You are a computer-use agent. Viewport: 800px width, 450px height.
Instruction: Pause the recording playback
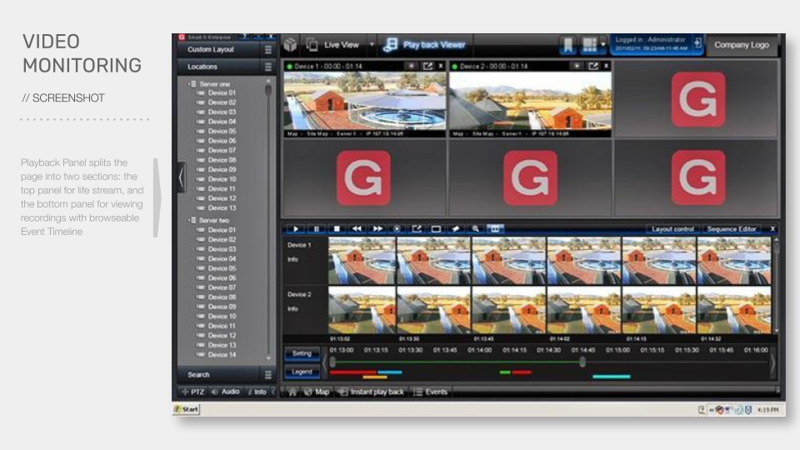[317, 228]
